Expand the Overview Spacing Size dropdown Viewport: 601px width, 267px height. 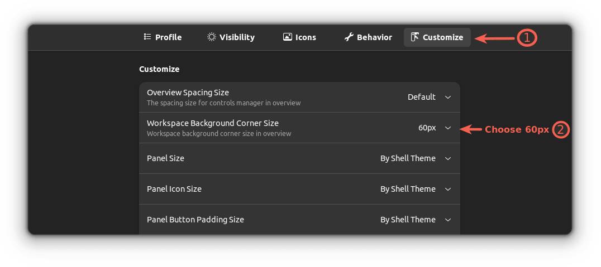click(x=429, y=97)
